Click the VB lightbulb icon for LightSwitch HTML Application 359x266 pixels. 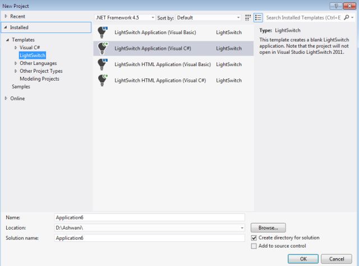[102, 64]
